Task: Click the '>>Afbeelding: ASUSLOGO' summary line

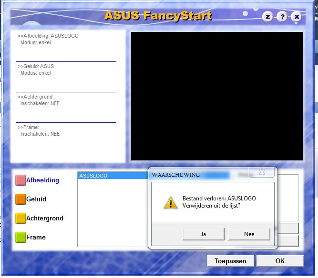Action: (x=48, y=36)
